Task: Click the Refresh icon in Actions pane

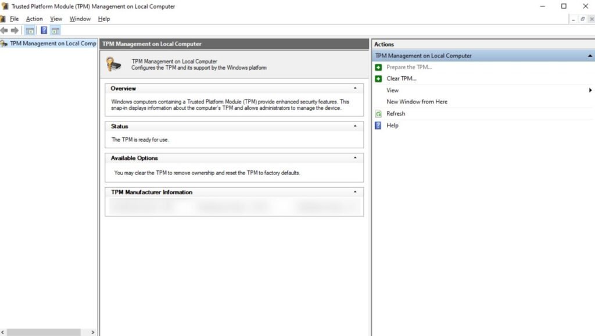Action: pos(378,114)
